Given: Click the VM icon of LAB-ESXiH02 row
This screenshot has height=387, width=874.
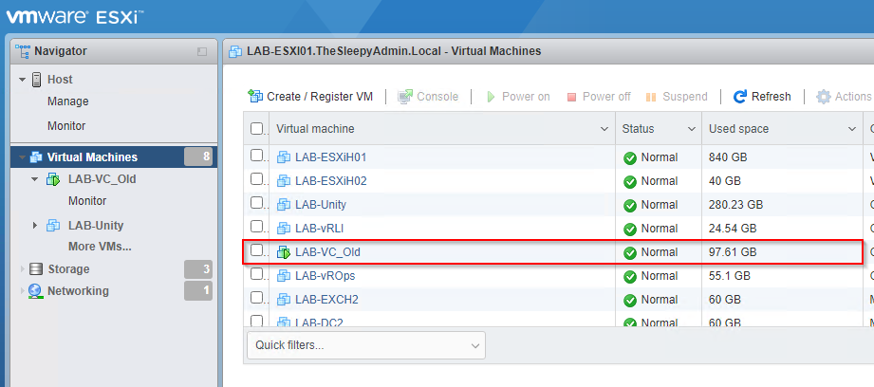Looking at the screenshot, I should click(285, 181).
